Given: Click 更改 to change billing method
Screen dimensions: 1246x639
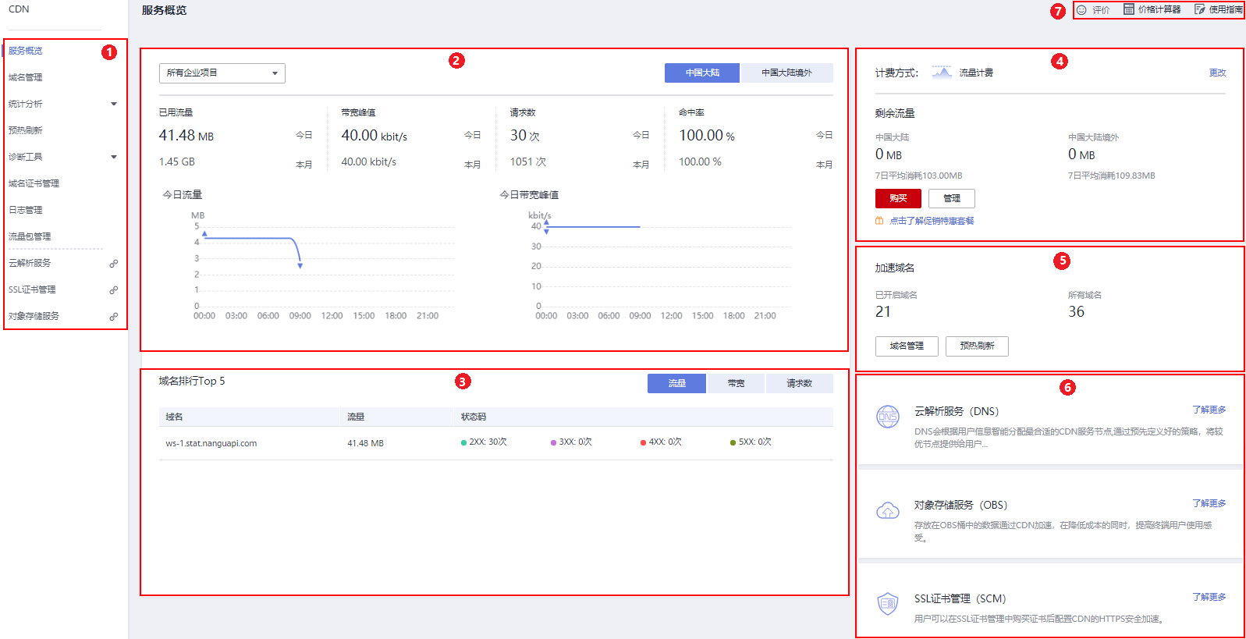Looking at the screenshot, I should (1217, 73).
